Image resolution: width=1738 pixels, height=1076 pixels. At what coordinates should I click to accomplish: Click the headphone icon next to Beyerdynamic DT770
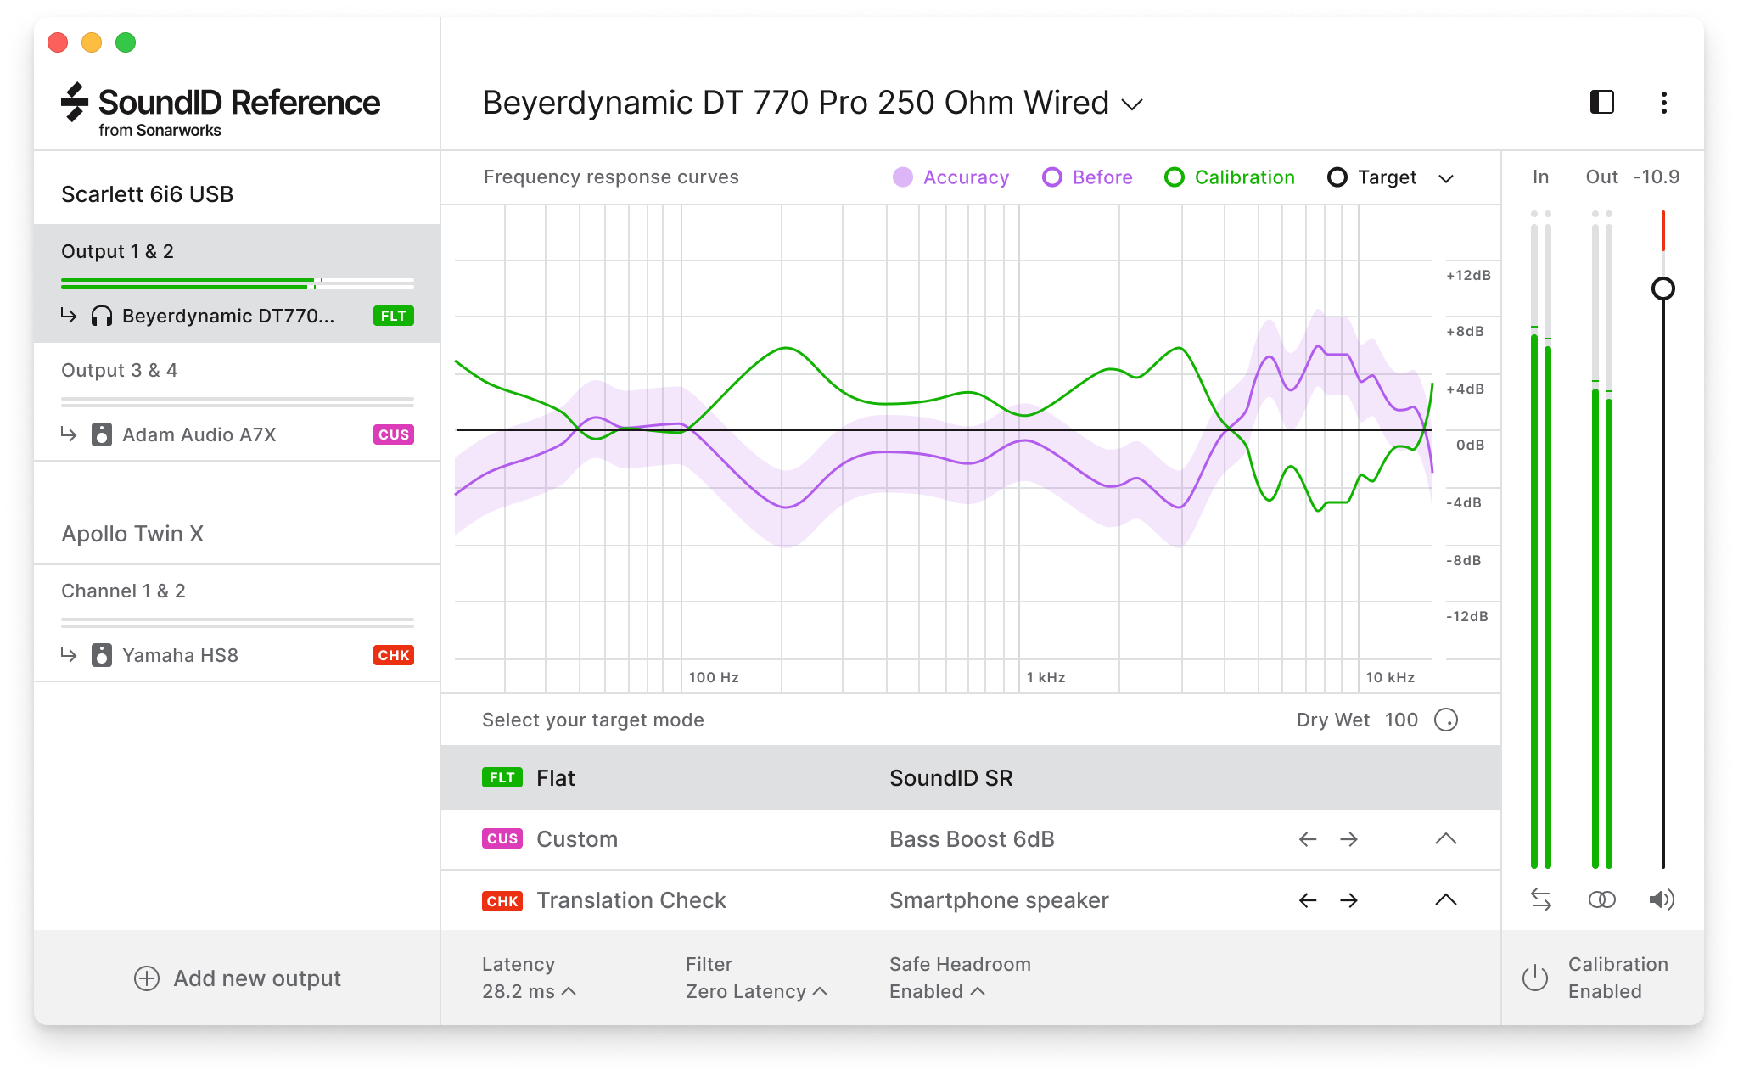102,316
